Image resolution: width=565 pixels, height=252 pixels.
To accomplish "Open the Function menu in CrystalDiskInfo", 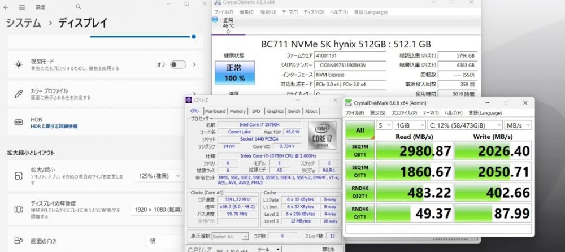I will pos(268,12).
